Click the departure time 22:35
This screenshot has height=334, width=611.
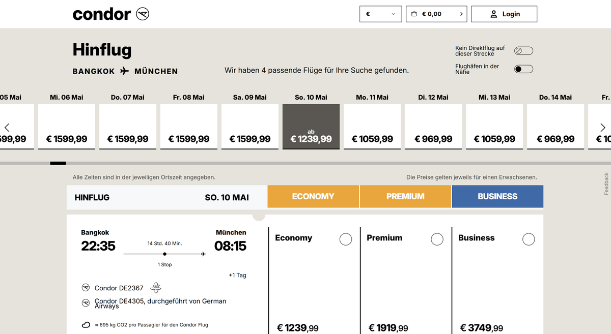coord(98,246)
